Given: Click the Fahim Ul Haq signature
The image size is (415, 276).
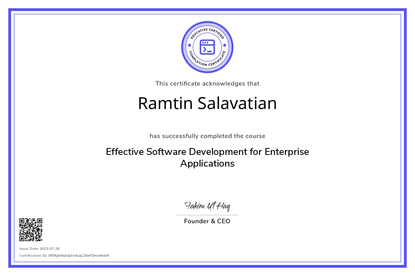Looking at the screenshot, I should coord(207,206).
